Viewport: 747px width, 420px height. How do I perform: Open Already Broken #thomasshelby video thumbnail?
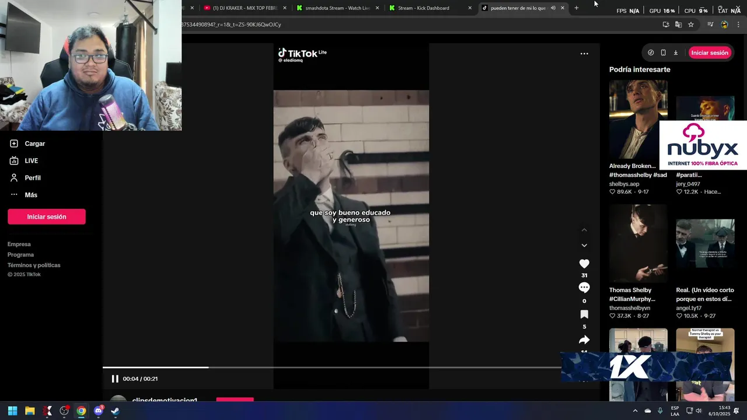coord(638,119)
